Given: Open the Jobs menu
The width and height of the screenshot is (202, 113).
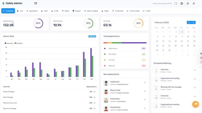Looking at the screenshot, I should pos(20,11).
